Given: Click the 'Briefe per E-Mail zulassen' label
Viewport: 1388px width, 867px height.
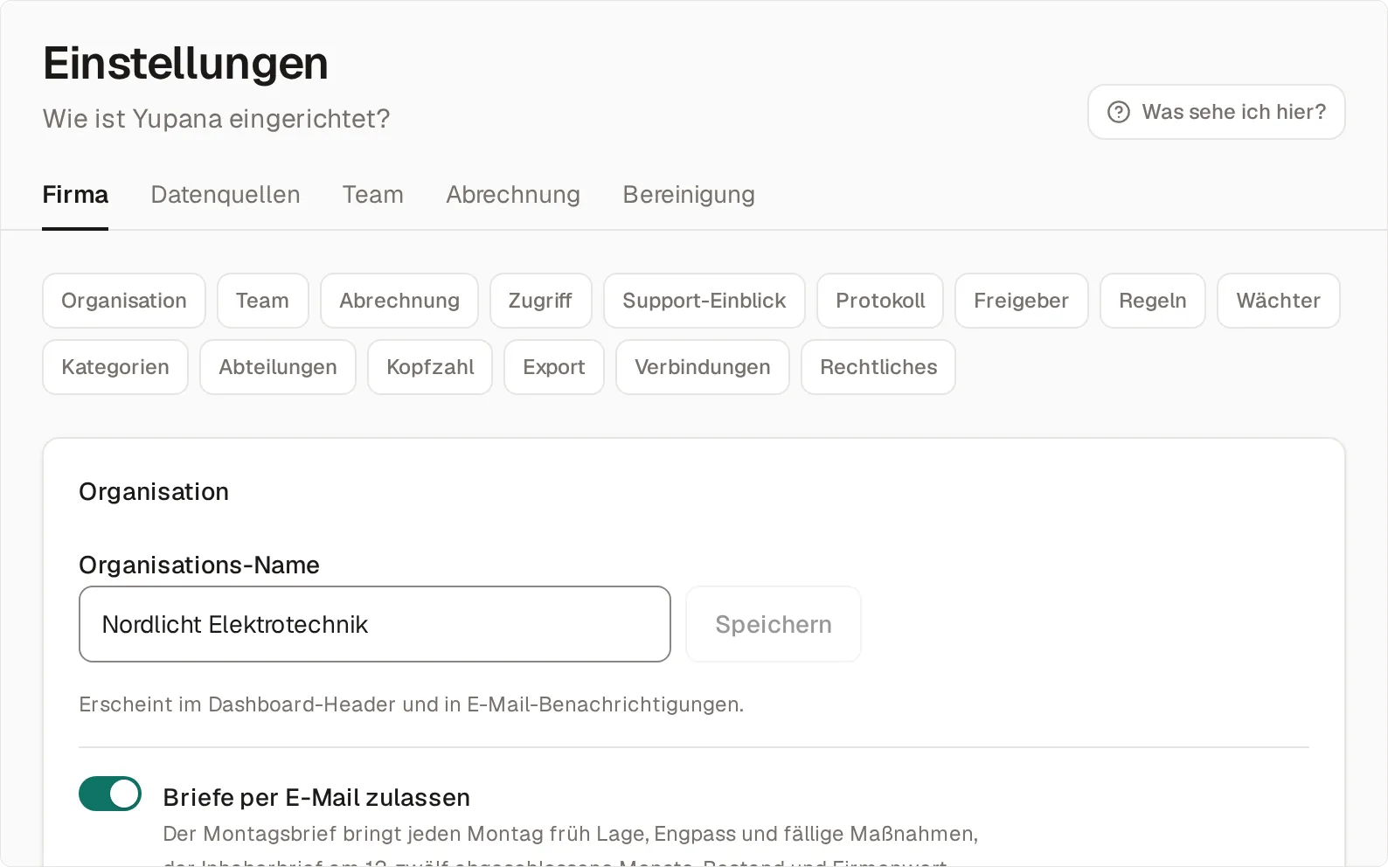Looking at the screenshot, I should pyautogui.click(x=316, y=797).
